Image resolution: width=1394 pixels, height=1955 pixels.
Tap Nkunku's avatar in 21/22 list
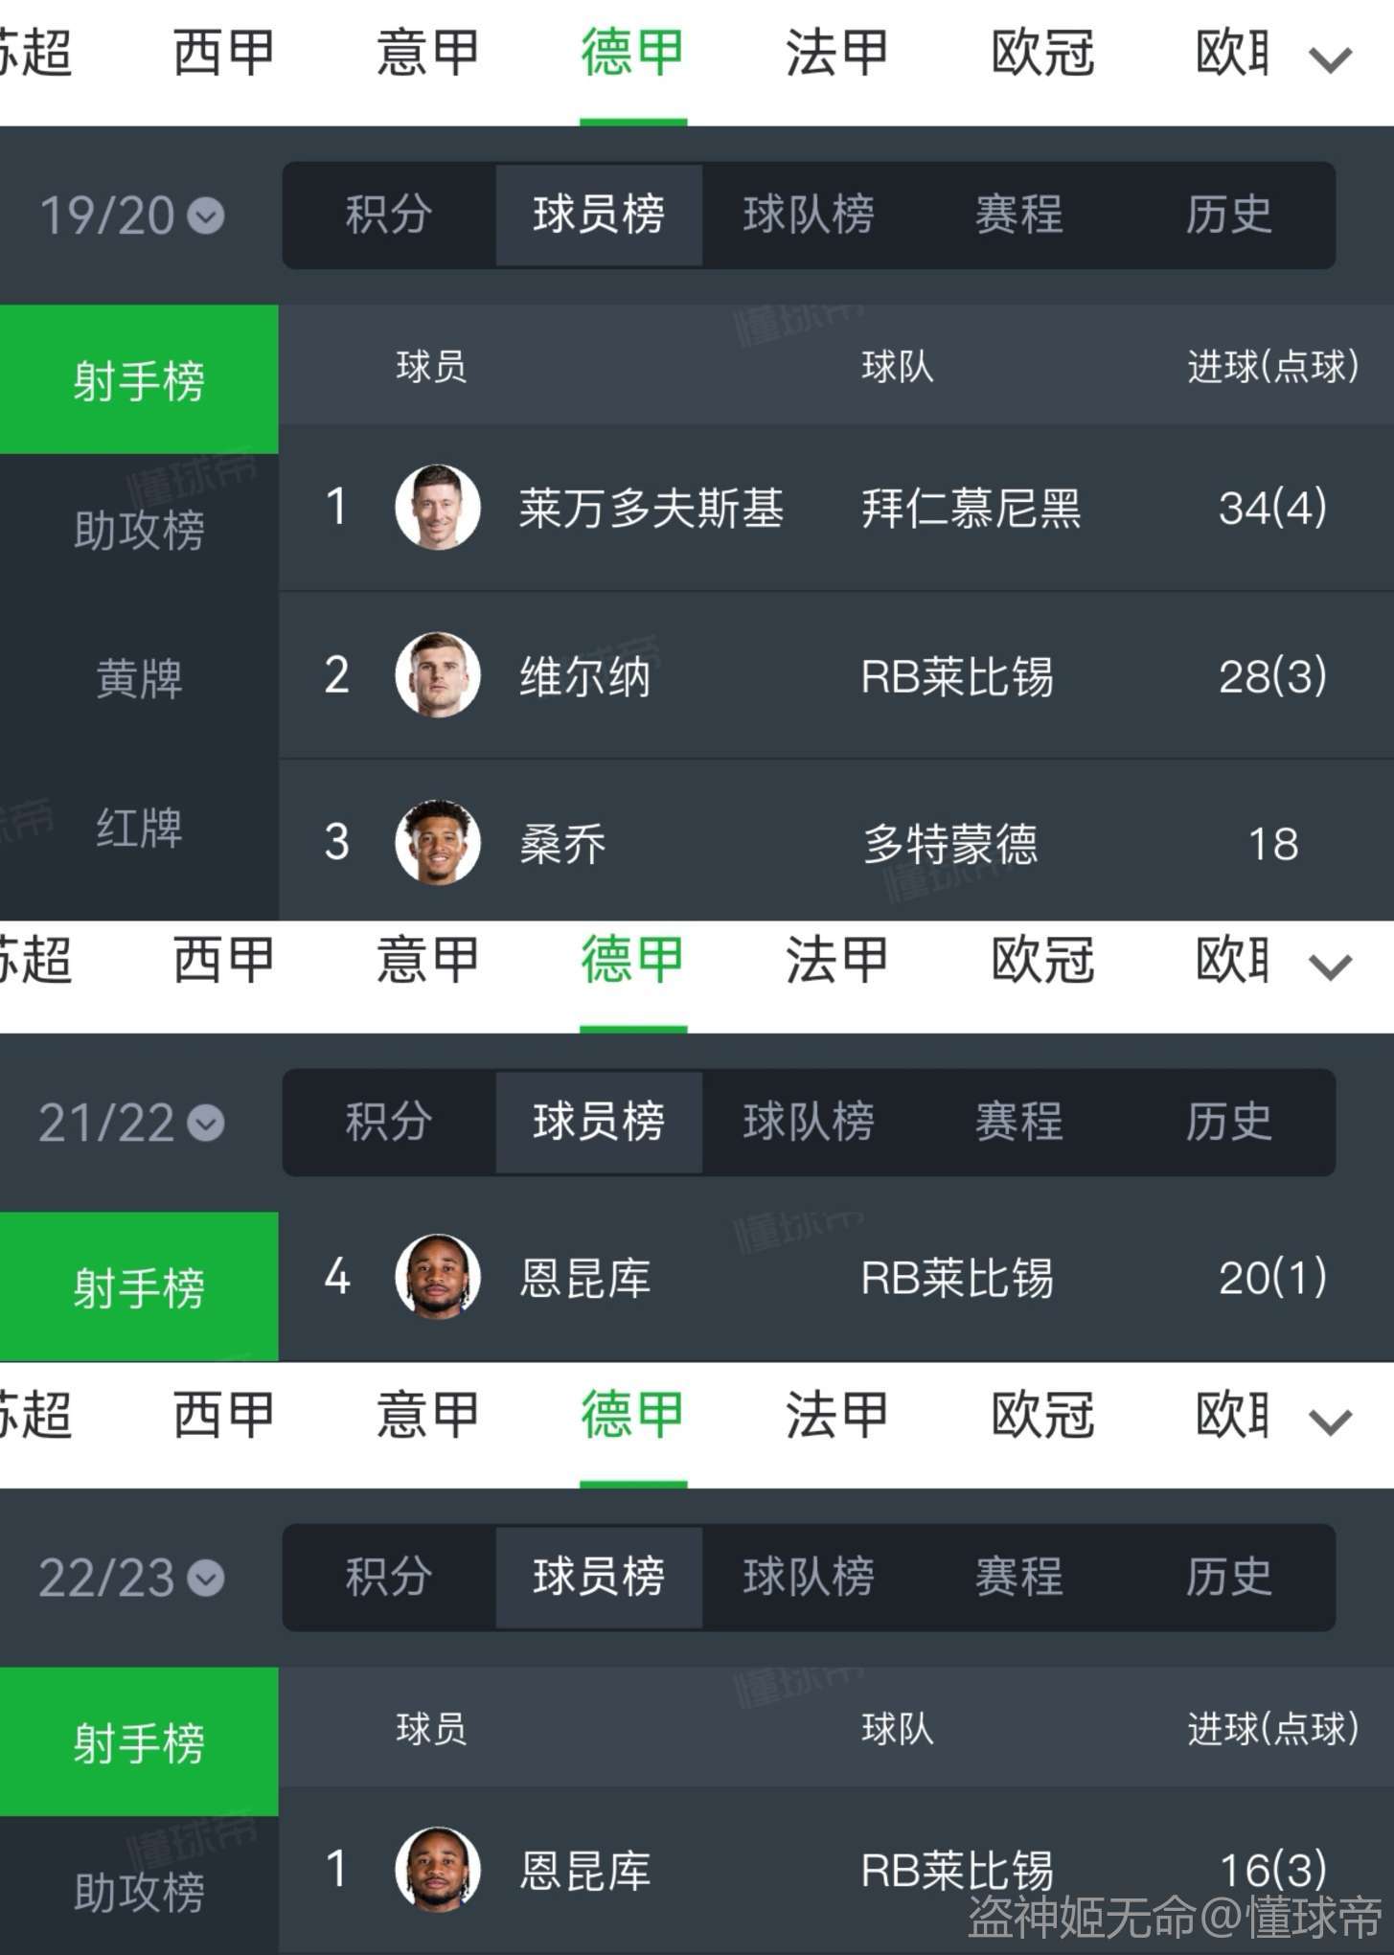click(438, 1277)
